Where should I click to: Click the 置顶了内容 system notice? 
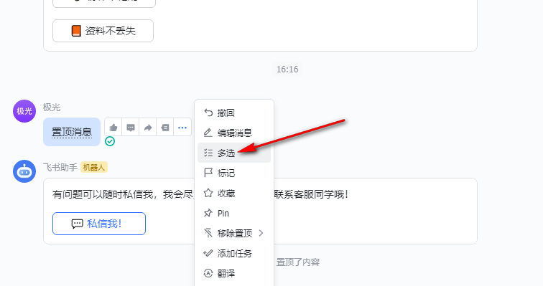pyautogui.click(x=298, y=262)
